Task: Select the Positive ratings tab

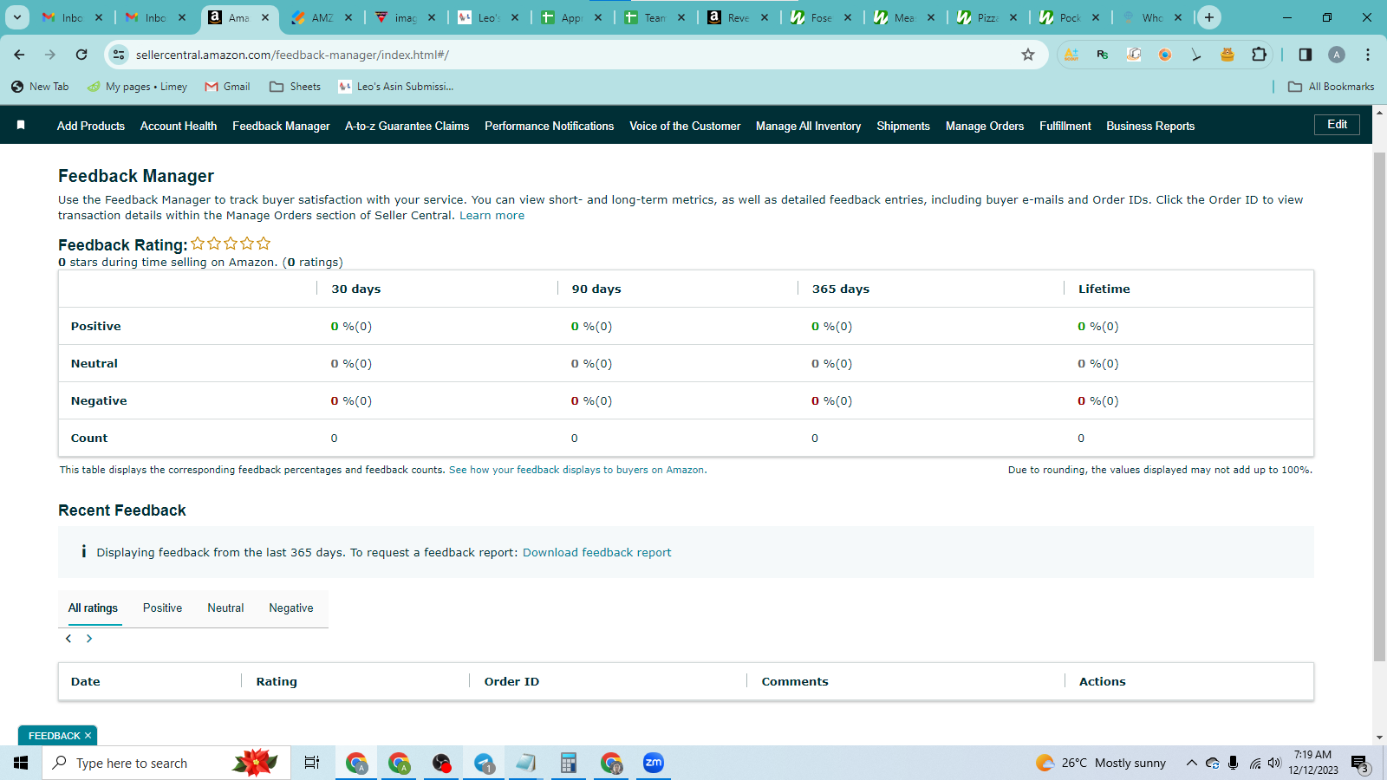Action: click(x=162, y=608)
